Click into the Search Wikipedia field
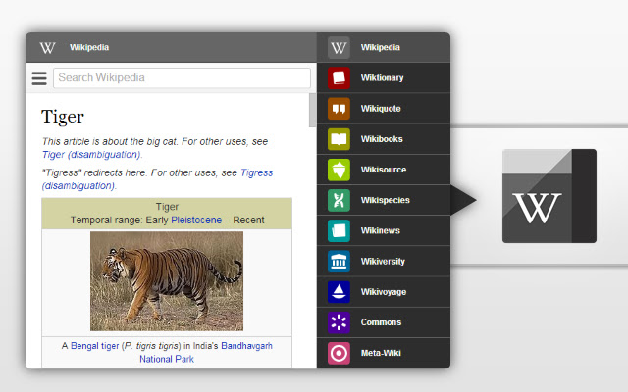The image size is (628, 392). (x=182, y=78)
